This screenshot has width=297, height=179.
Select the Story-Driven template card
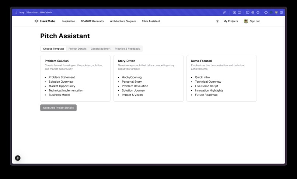pyautogui.click(x=148, y=78)
